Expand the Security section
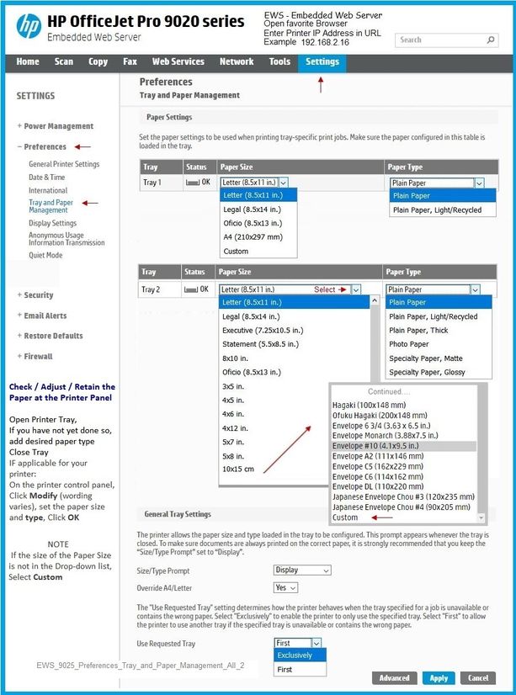This screenshot has width=516, height=695. pos(35,295)
